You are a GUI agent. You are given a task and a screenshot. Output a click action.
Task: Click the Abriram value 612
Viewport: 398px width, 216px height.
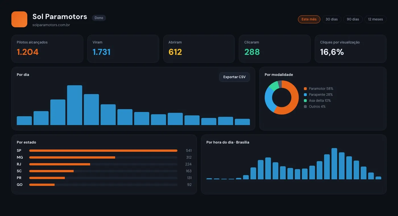[175, 52]
